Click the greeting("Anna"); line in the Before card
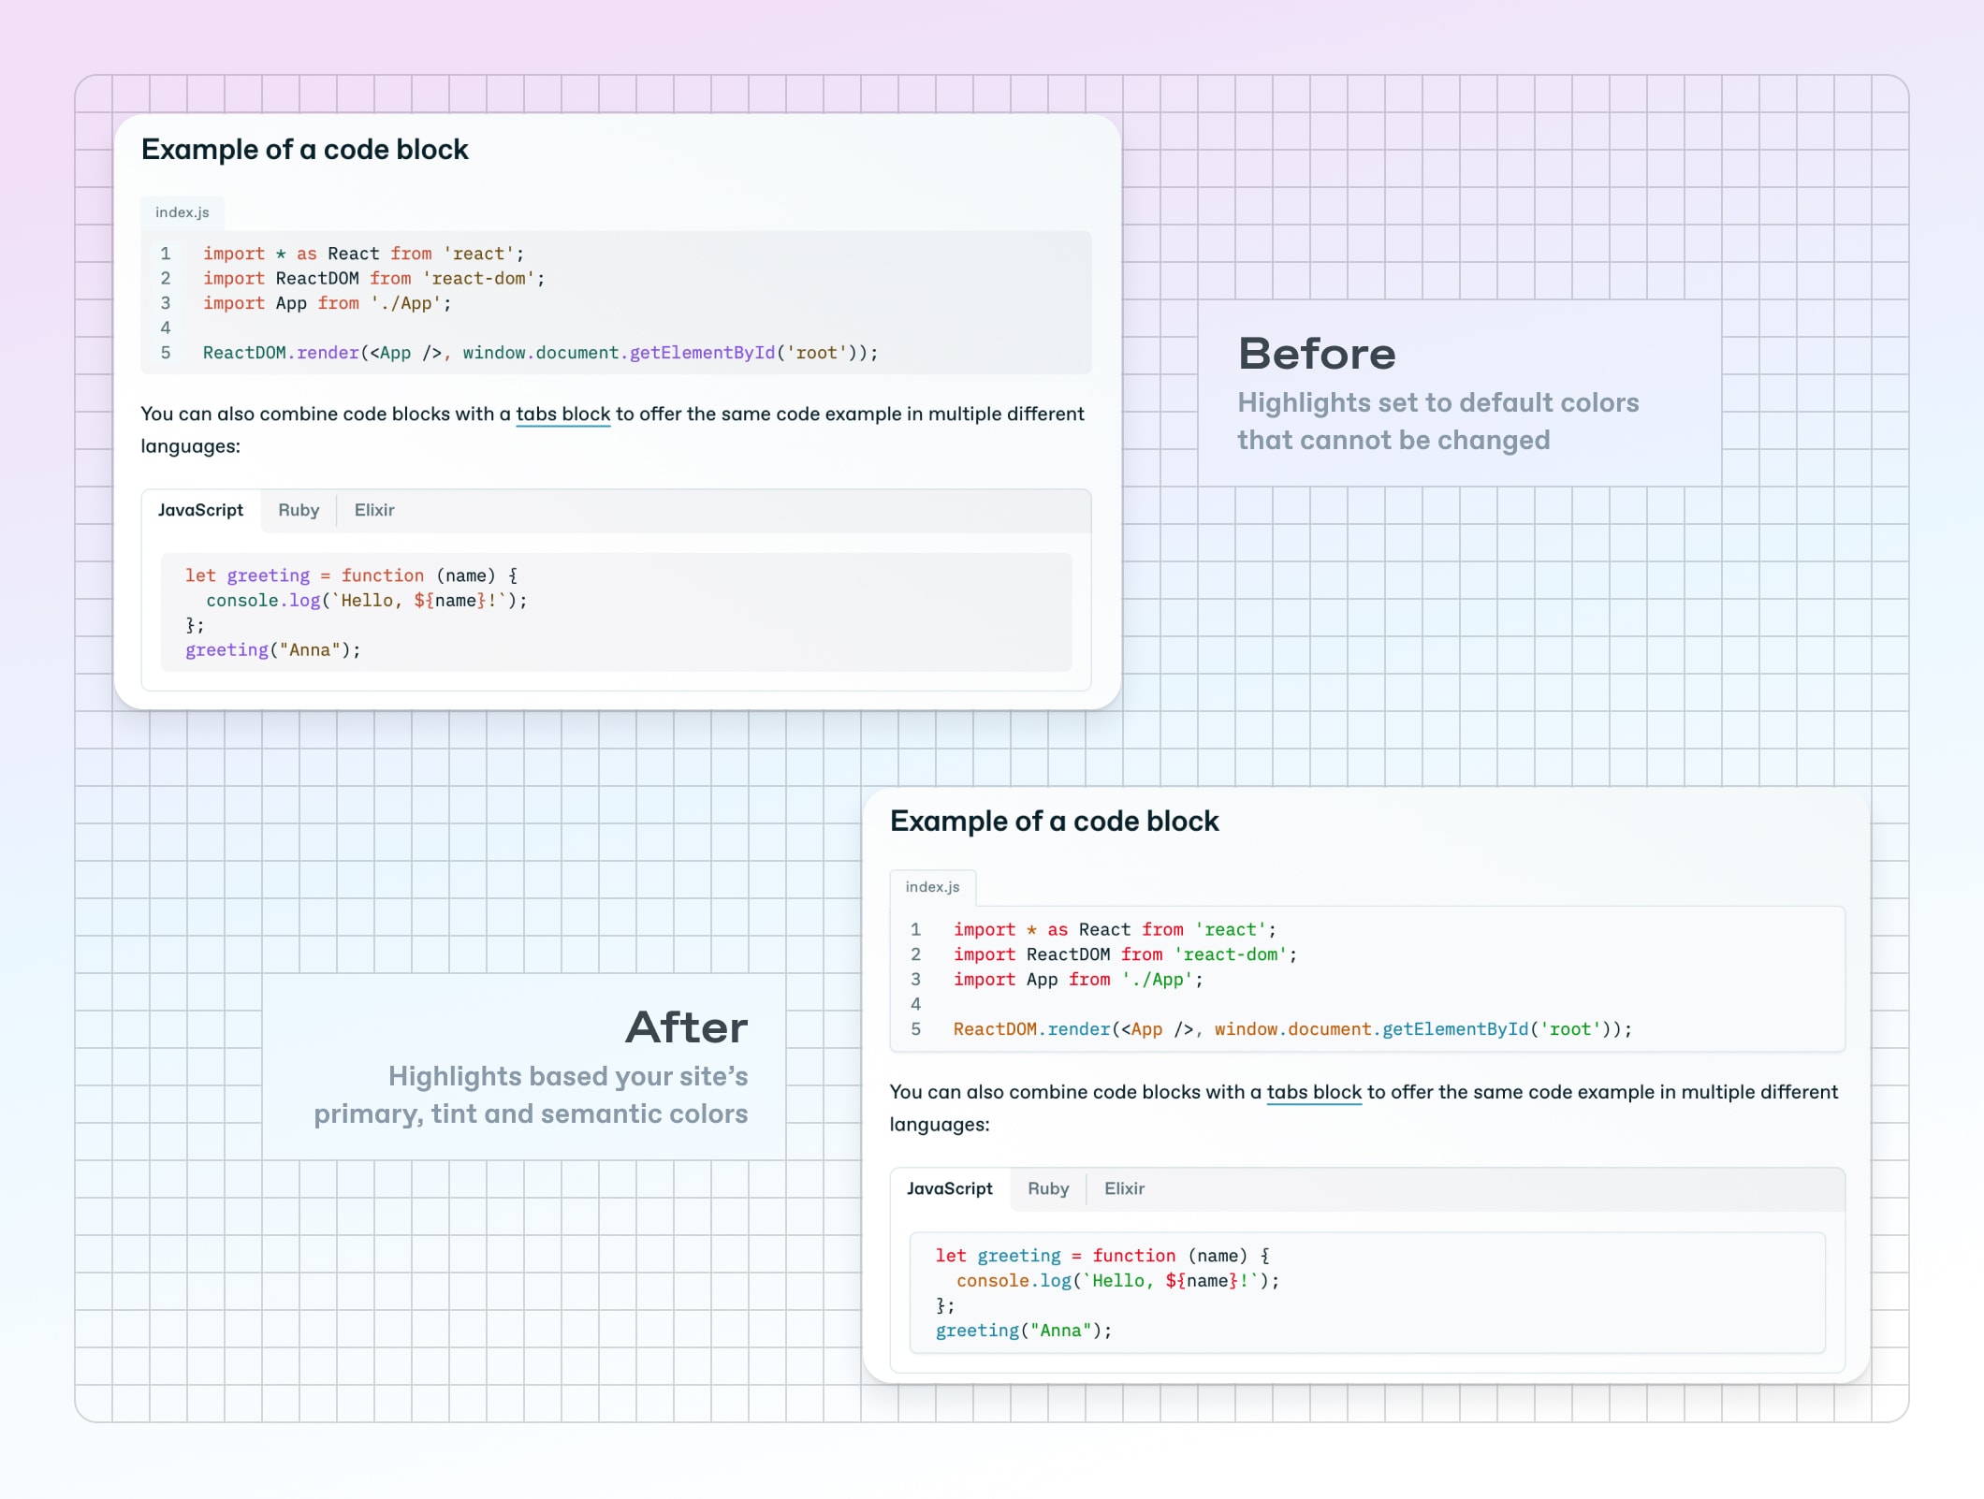The image size is (1984, 1499). [x=272, y=649]
